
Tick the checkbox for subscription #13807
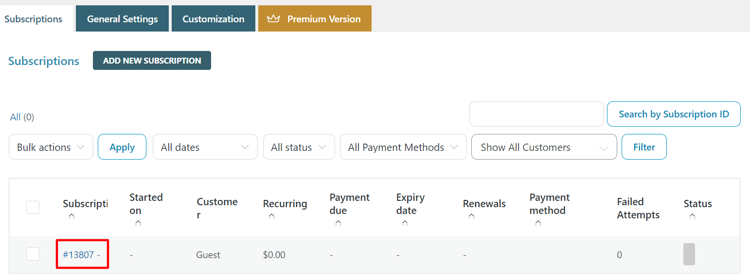[33, 254]
